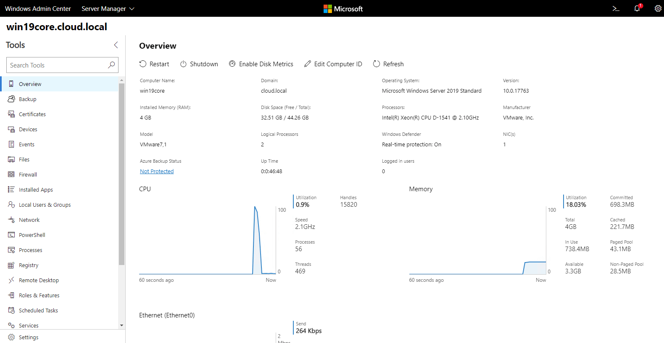Click the Firewall tool icon
This screenshot has width=664, height=343.
tap(11, 174)
